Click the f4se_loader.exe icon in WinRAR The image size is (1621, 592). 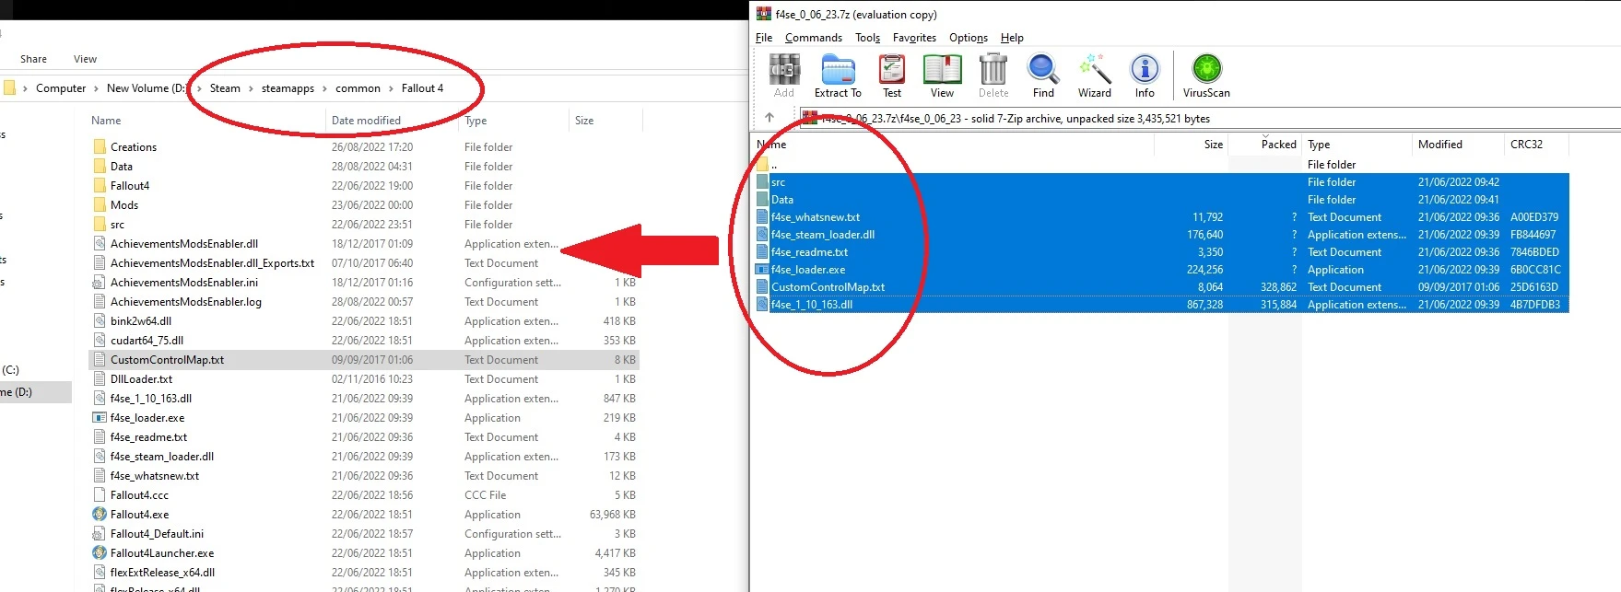tap(762, 270)
